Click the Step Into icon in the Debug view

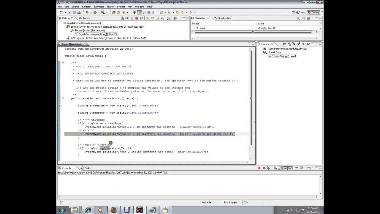(x=148, y=18)
